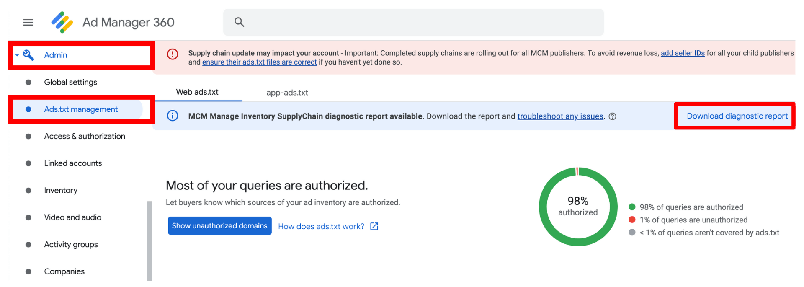Open troubleshoot any issues link

(x=560, y=116)
